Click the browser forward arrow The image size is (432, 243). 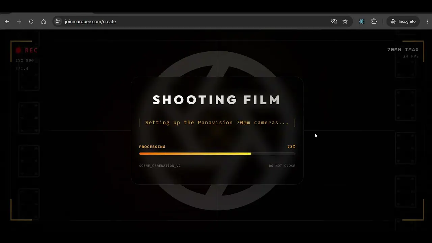coord(19,21)
